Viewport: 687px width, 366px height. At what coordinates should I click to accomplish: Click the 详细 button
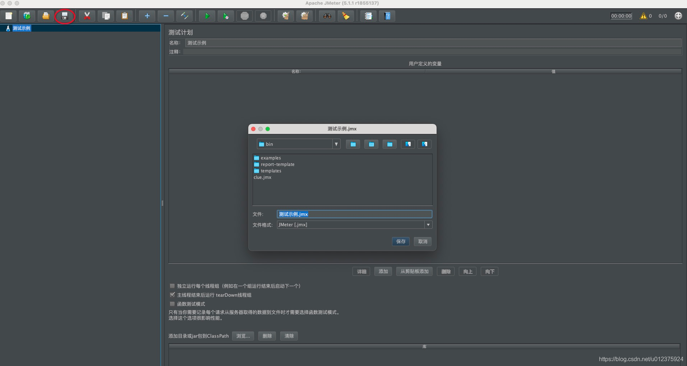click(x=361, y=272)
